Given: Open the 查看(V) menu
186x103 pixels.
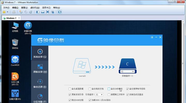Looking at the screenshot, I should coord(24,8).
